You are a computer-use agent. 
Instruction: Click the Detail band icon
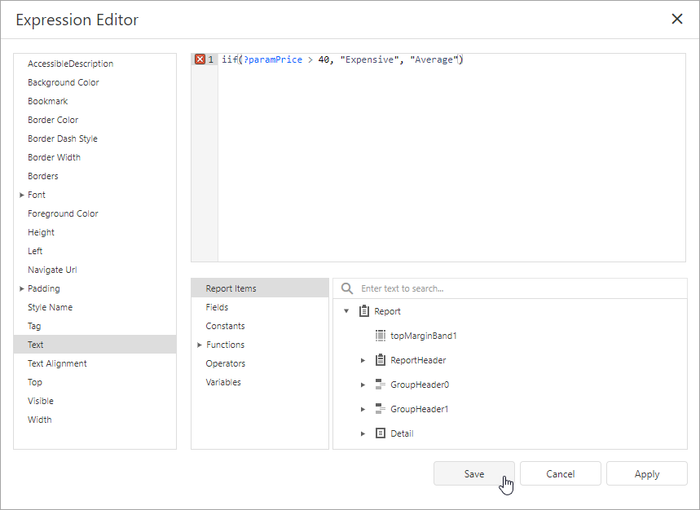coord(380,433)
